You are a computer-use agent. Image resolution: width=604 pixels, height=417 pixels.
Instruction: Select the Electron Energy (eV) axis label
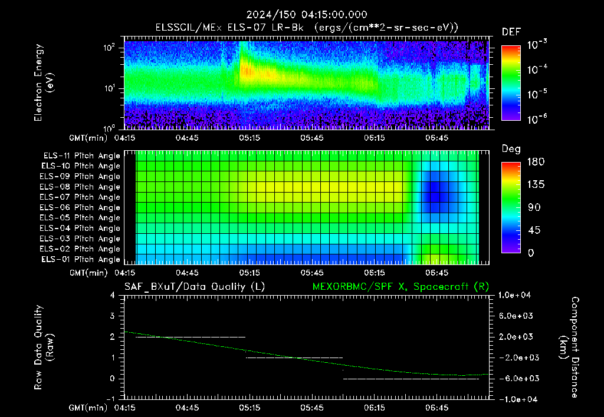click(x=44, y=82)
